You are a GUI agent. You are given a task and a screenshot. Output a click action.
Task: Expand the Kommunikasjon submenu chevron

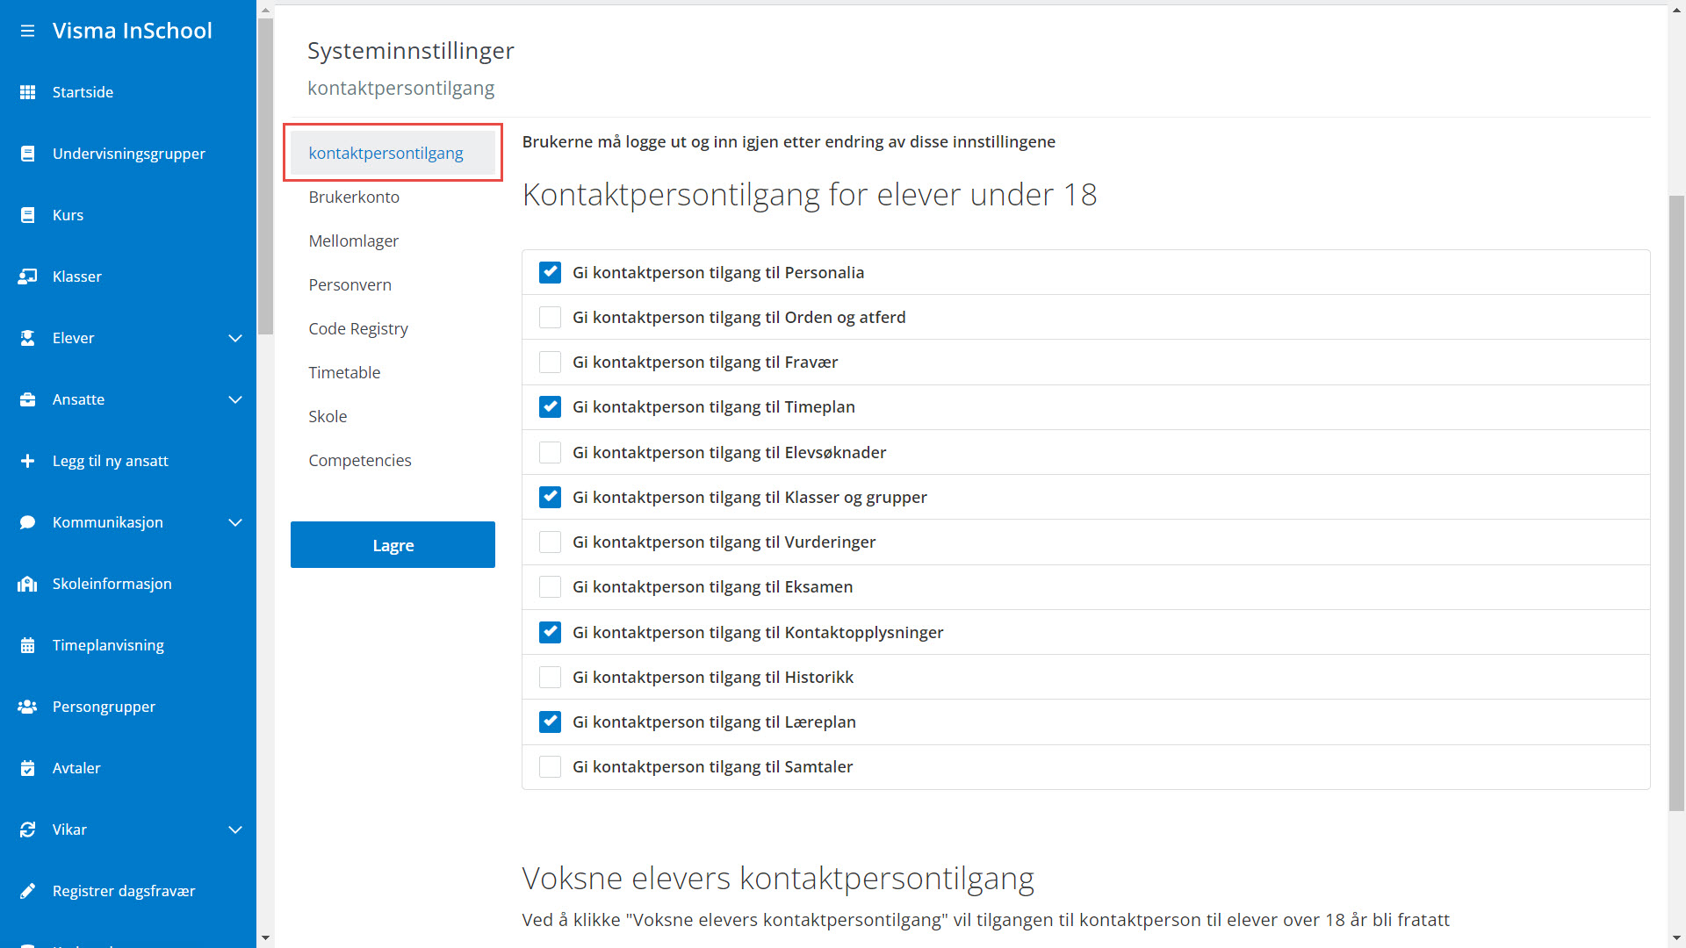[235, 522]
